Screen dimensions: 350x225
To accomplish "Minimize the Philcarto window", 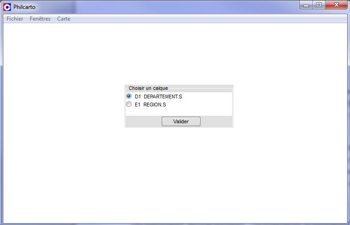I will (306, 5).
